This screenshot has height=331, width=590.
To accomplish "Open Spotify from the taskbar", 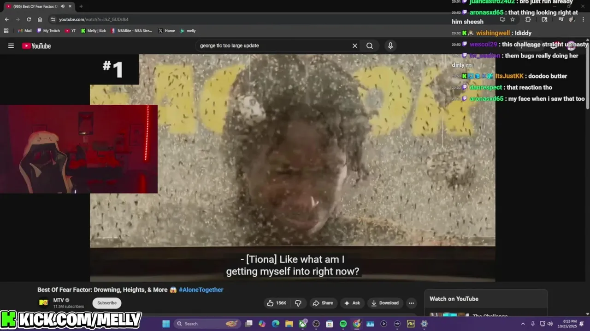I will [343, 324].
